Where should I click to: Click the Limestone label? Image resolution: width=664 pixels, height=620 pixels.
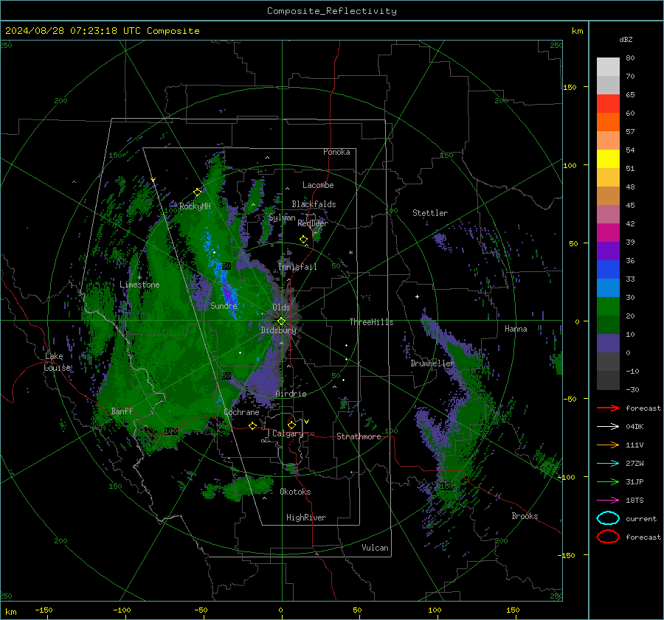[x=139, y=285]
